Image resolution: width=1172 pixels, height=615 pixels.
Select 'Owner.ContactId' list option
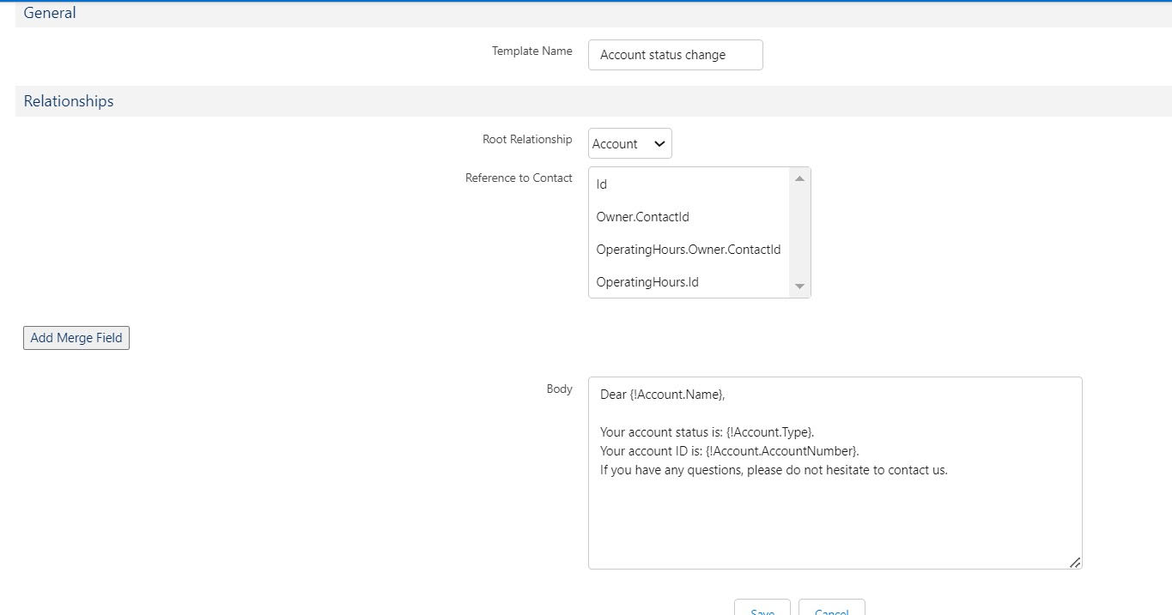pyautogui.click(x=689, y=217)
